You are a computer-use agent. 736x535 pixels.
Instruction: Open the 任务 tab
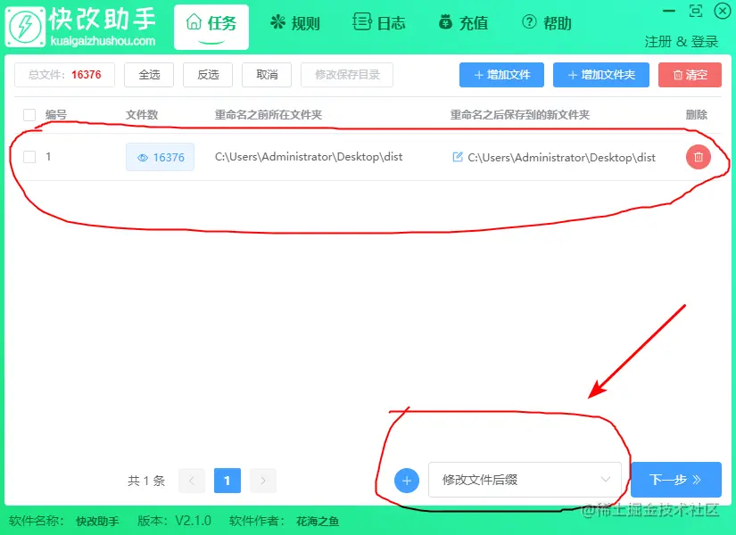(x=211, y=27)
